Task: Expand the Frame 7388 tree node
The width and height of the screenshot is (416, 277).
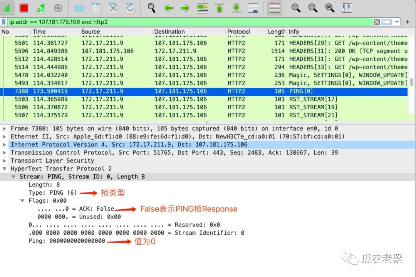Action: [x=4, y=128]
